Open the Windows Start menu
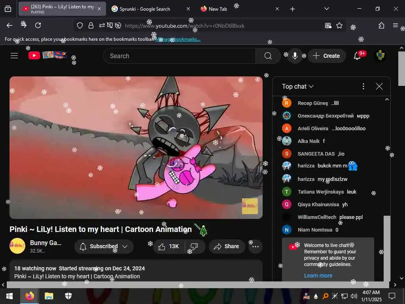The height and width of the screenshot is (304, 405). pyautogui.click(x=9, y=296)
